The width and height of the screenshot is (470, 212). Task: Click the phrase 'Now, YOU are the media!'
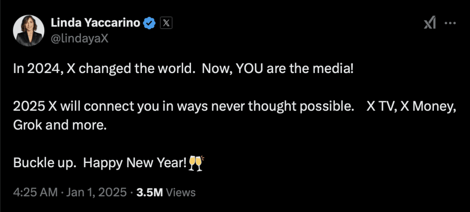click(x=277, y=70)
